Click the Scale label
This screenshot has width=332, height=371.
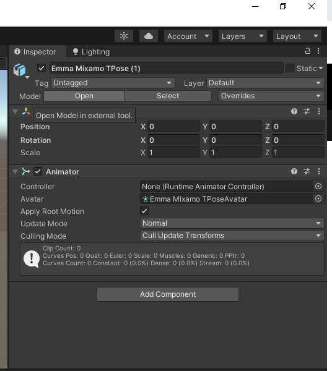point(30,153)
